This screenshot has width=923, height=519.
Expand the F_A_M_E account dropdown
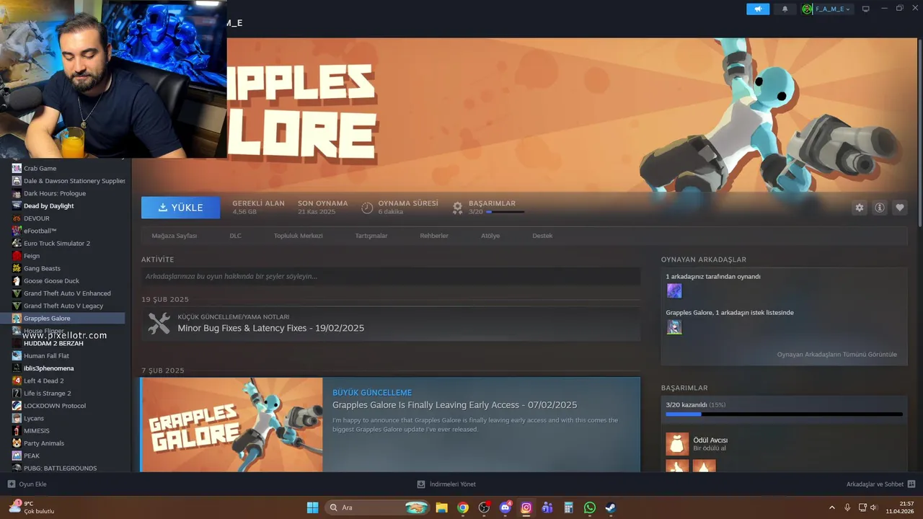826,9
